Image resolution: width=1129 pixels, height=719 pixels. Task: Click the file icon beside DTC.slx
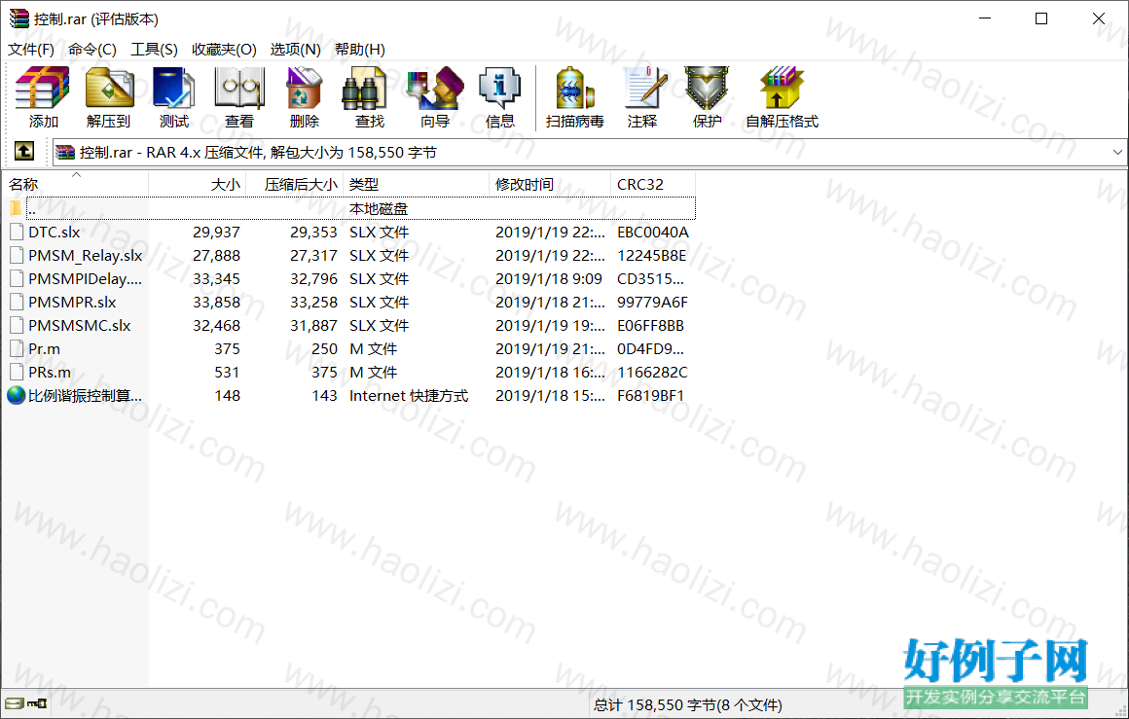[x=16, y=232]
